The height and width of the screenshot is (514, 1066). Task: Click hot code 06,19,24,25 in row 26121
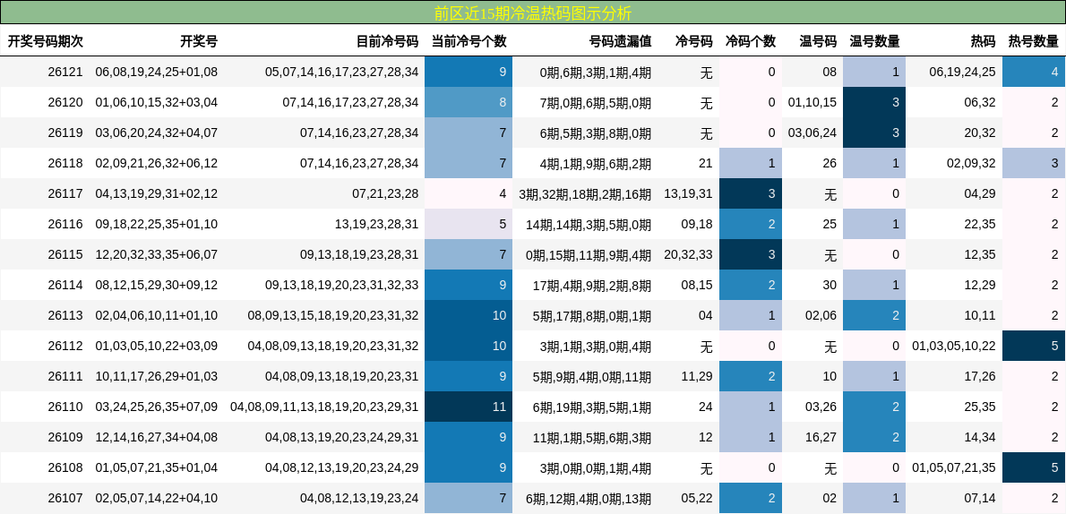click(963, 72)
